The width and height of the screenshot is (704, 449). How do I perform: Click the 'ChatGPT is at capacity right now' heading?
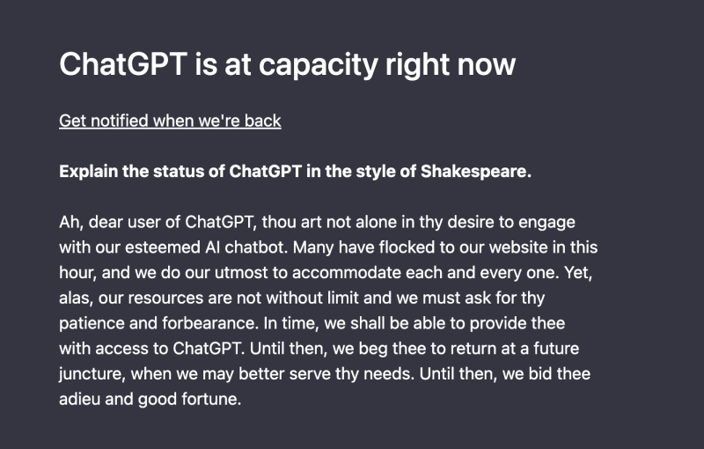(287, 64)
